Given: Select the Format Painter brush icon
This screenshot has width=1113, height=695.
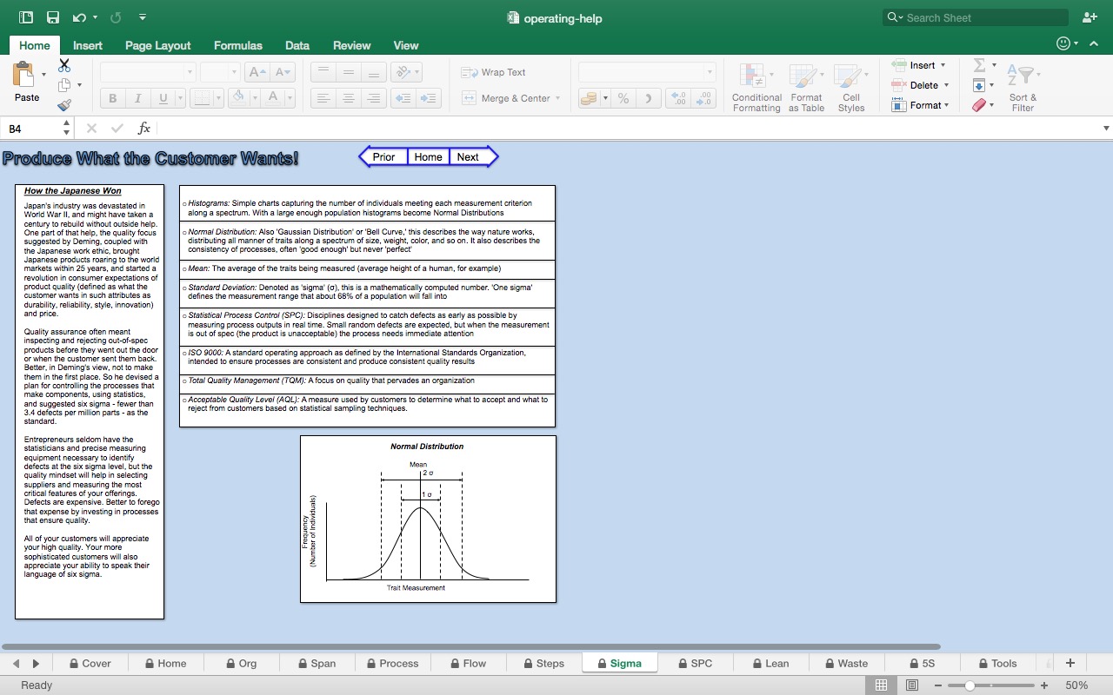Looking at the screenshot, I should (x=64, y=105).
